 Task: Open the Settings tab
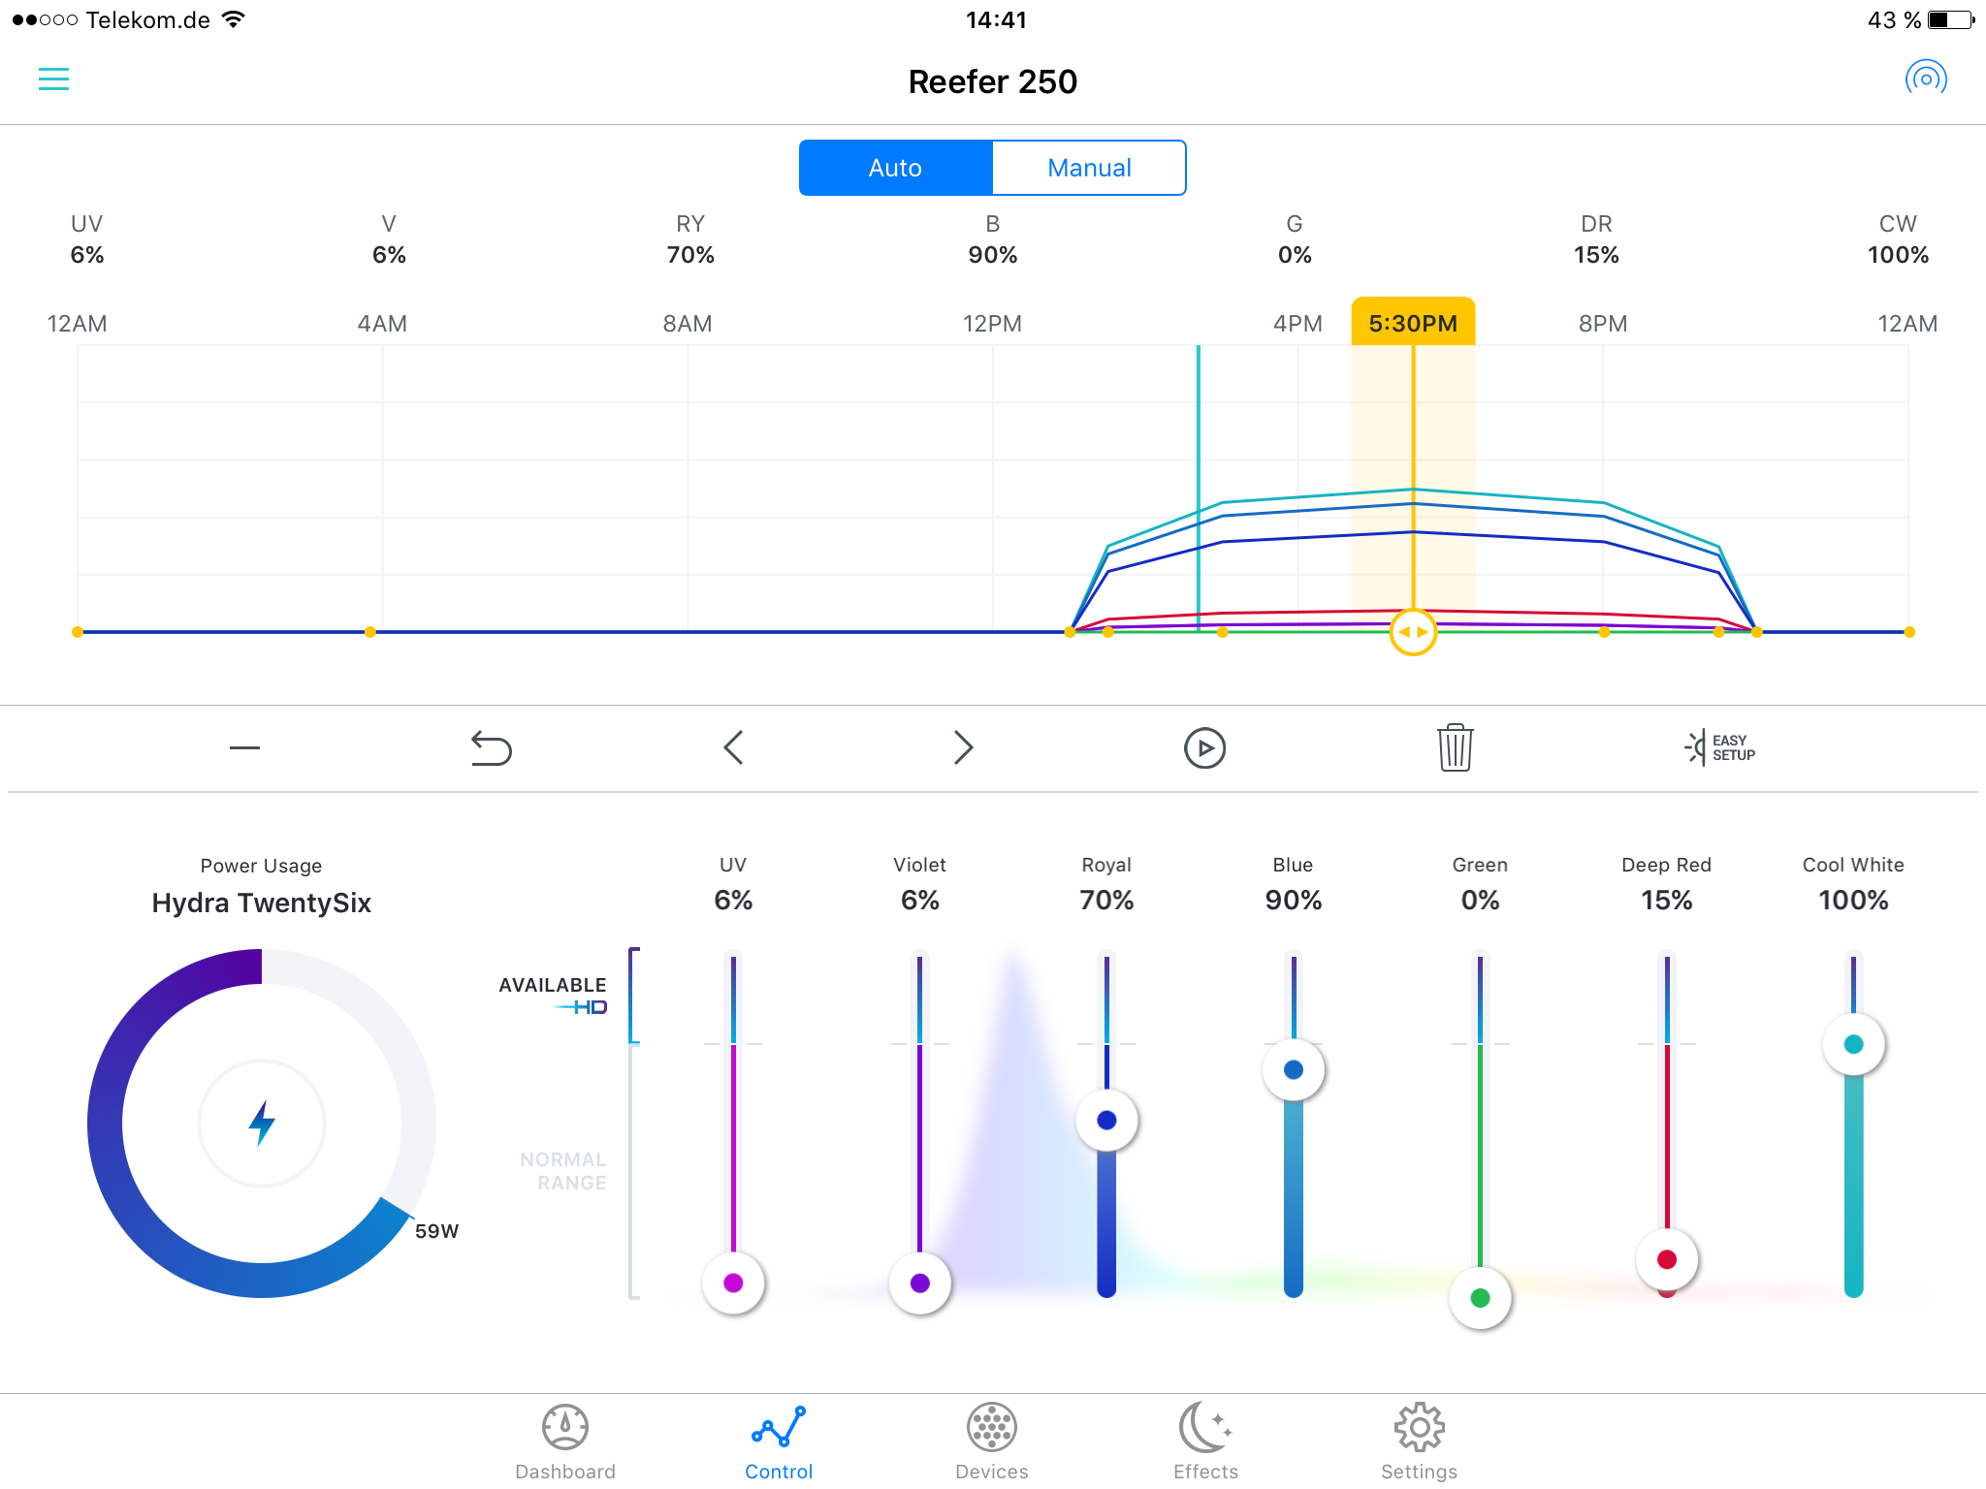(1419, 1441)
